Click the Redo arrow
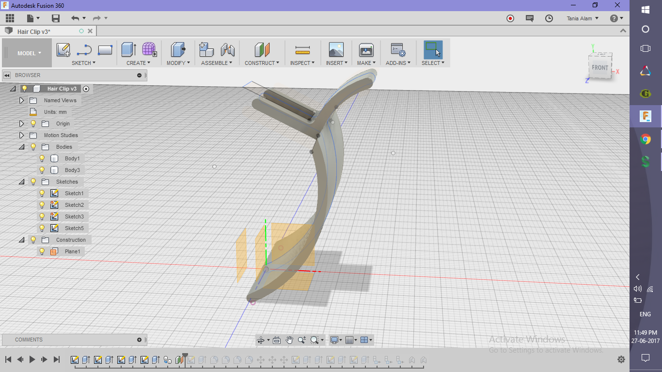This screenshot has width=662, height=372. (96, 18)
